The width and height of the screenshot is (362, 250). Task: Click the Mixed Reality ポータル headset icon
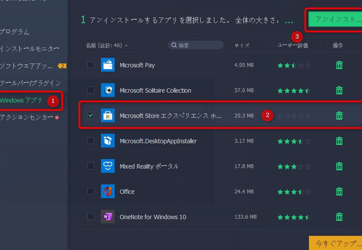pos(108,166)
